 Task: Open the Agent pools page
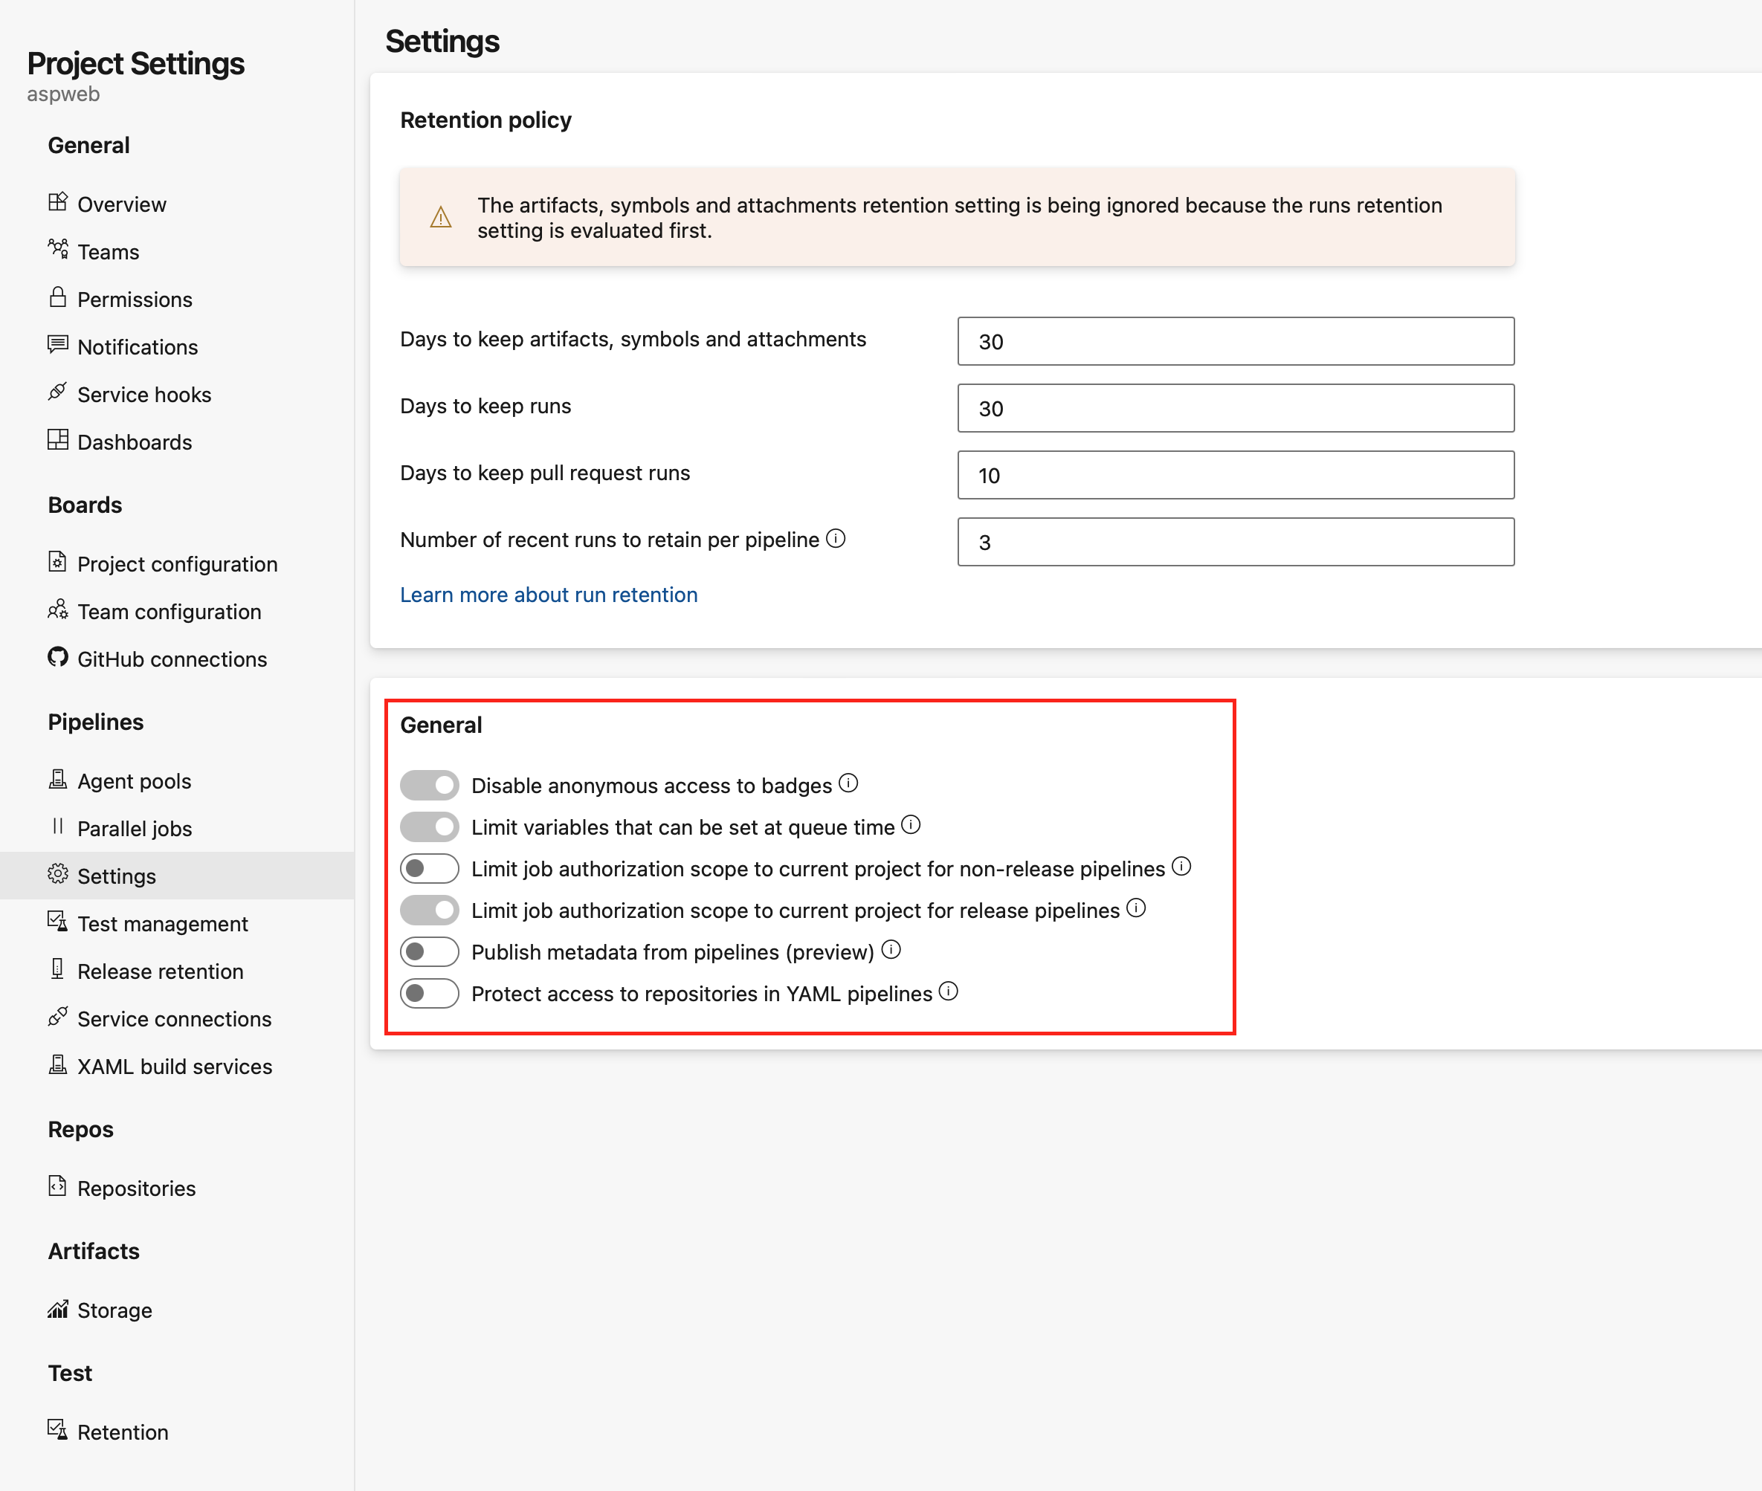click(x=134, y=780)
